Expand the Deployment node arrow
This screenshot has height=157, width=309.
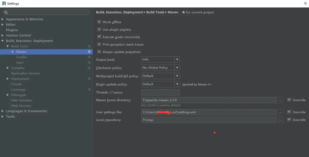8,79
